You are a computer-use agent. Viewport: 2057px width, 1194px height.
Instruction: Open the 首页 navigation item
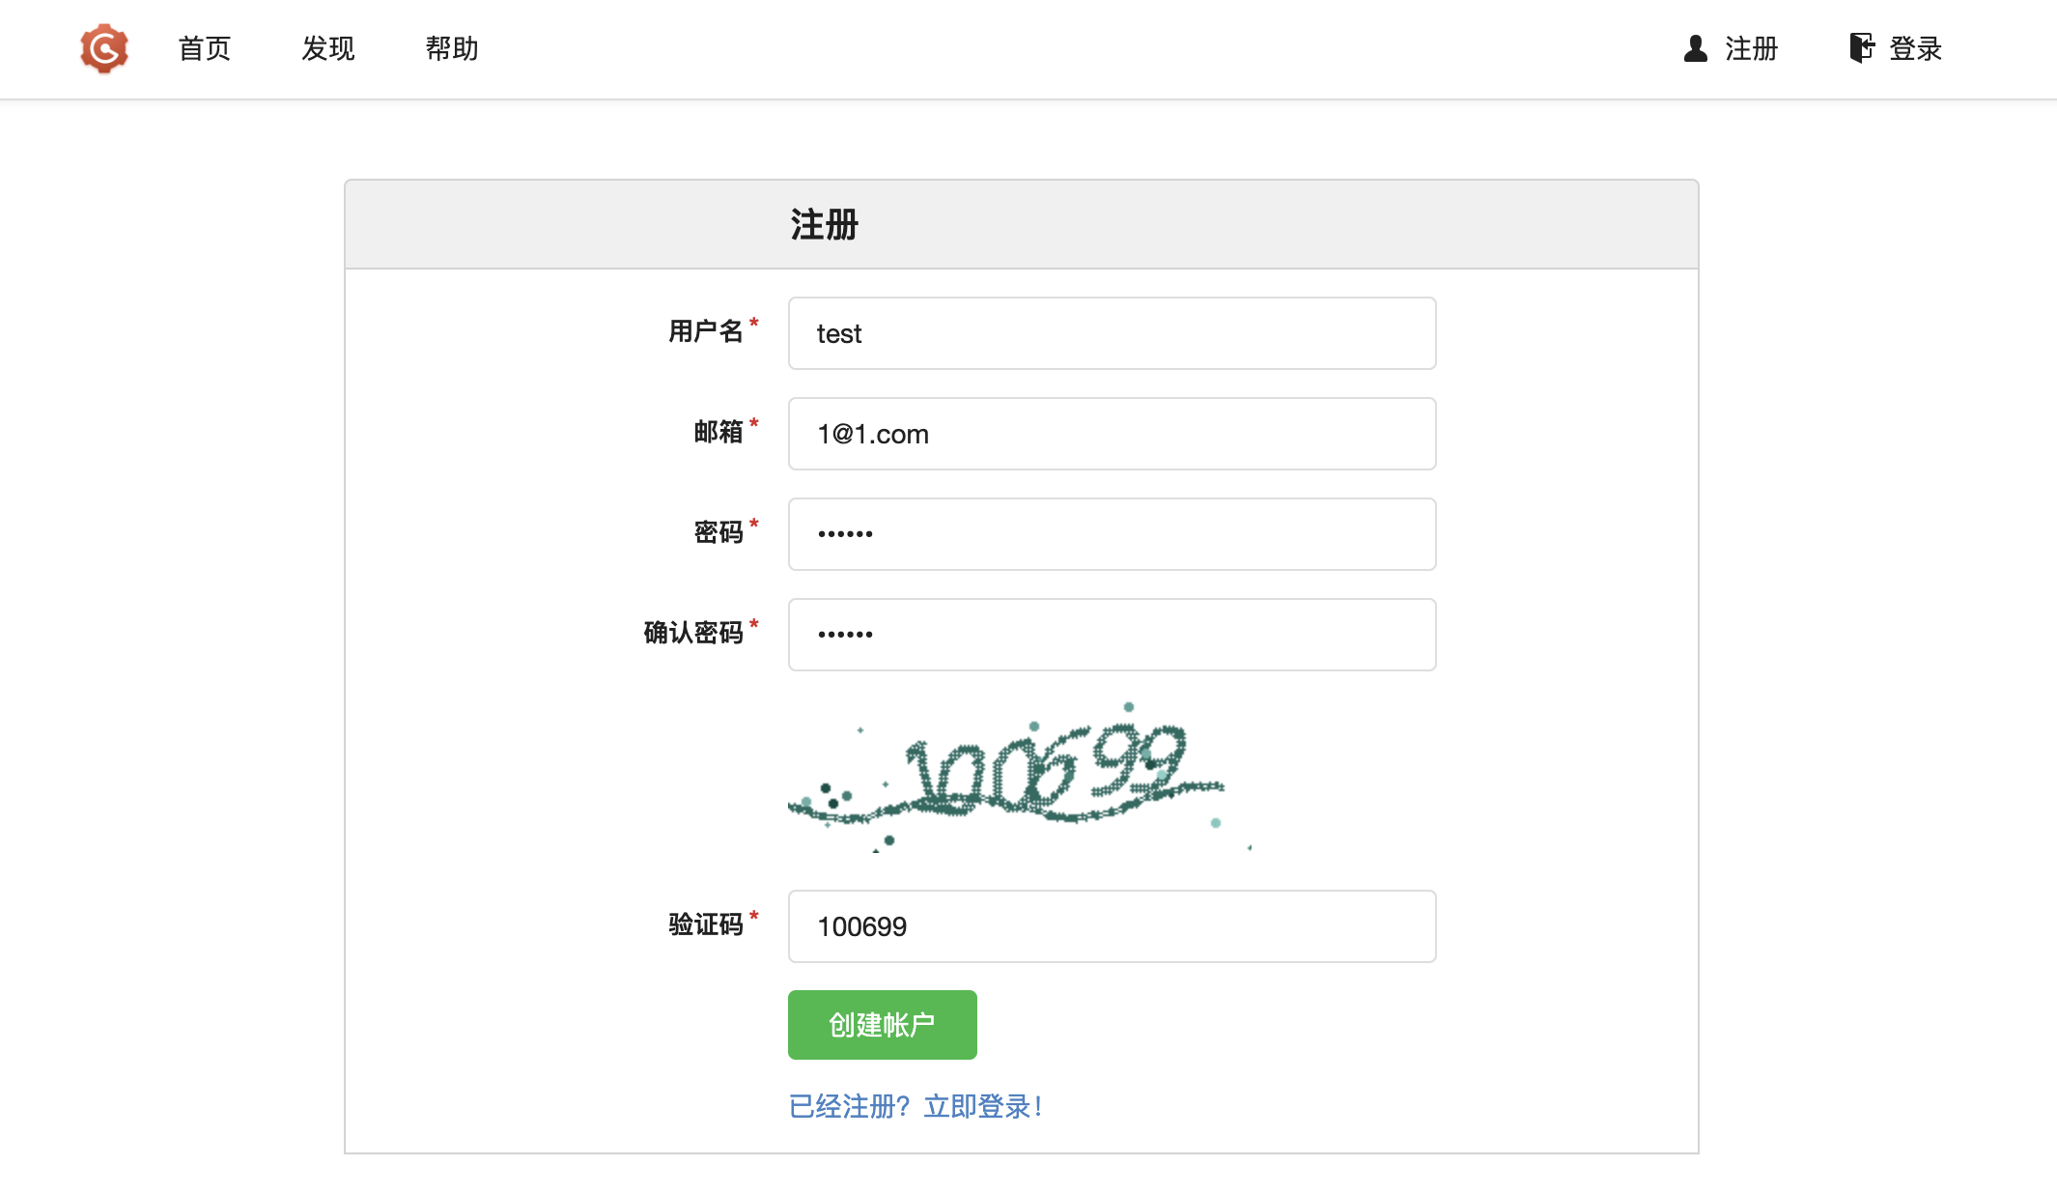point(205,48)
